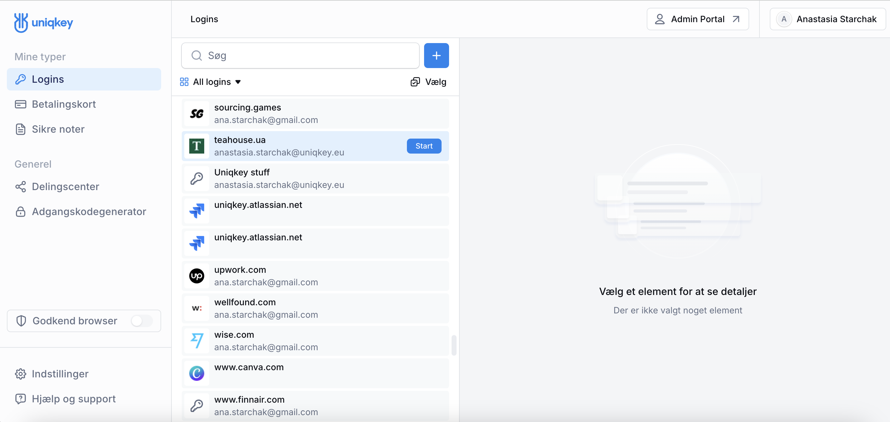Click the upwork.com logo icon

point(197,276)
